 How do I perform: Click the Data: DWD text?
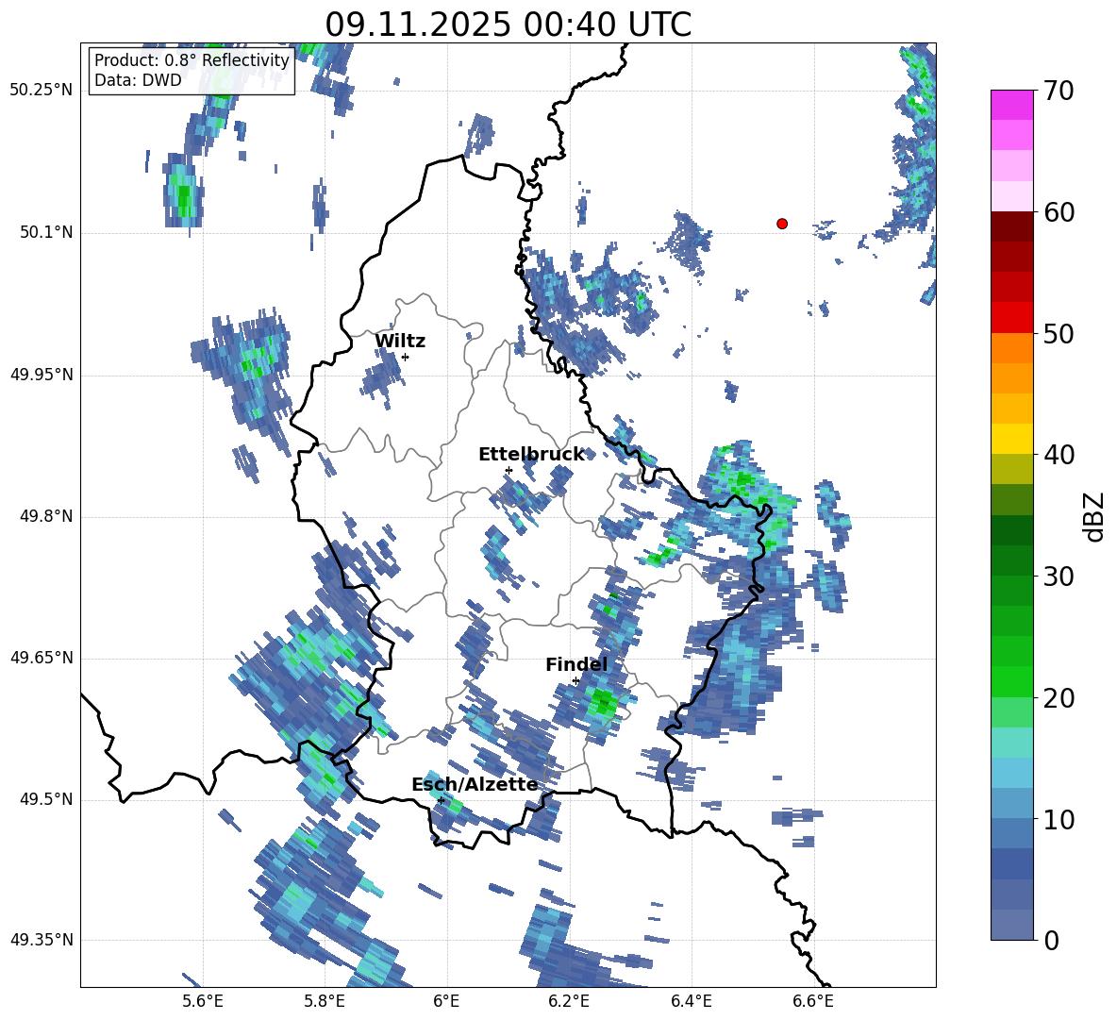coord(138,80)
